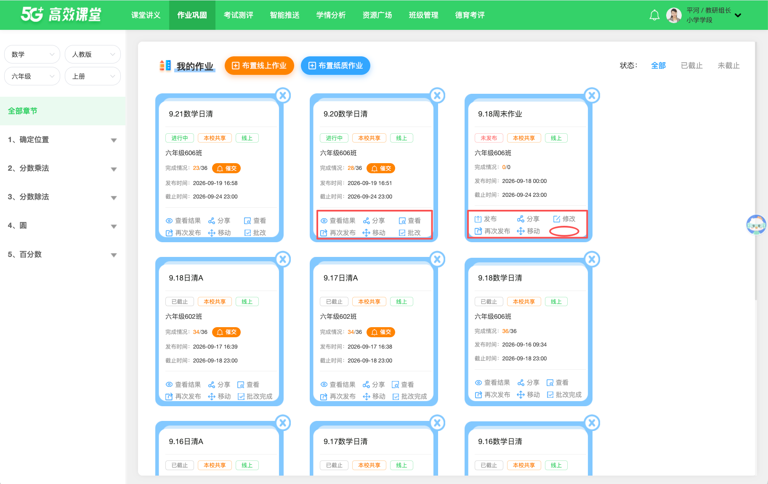Open the 班级管理 tab

pos(424,15)
